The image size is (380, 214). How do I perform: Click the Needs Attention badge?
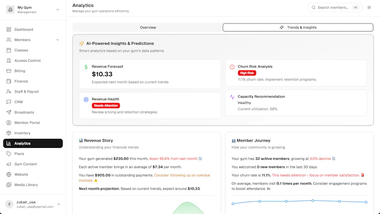105,106
